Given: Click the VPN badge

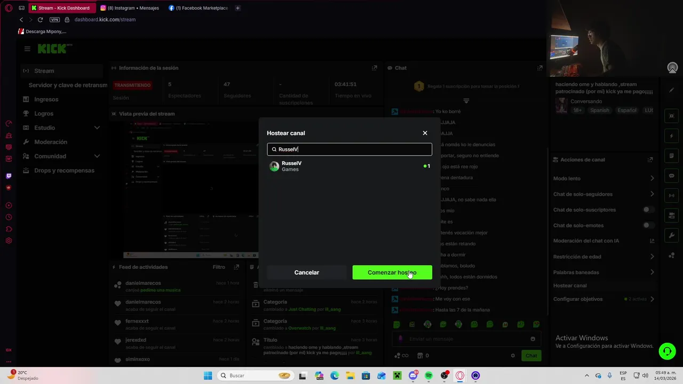Looking at the screenshot, I should pyautogui.click(x=54, y=20).
